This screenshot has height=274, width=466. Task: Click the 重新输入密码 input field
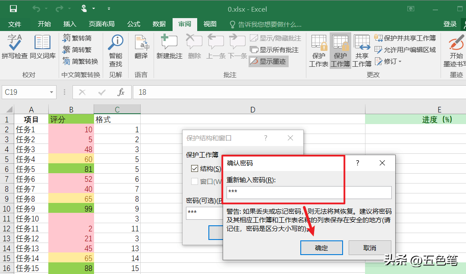(309, 193)
